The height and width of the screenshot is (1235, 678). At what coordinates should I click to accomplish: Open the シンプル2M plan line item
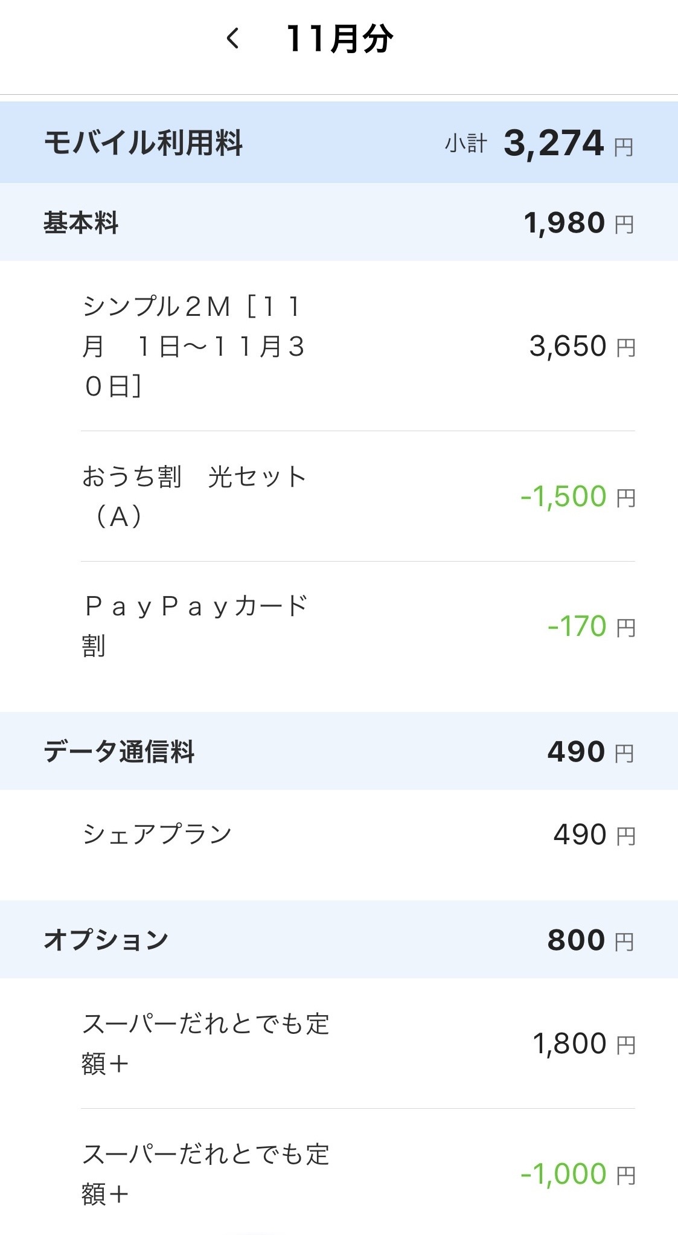click(193, 346)
